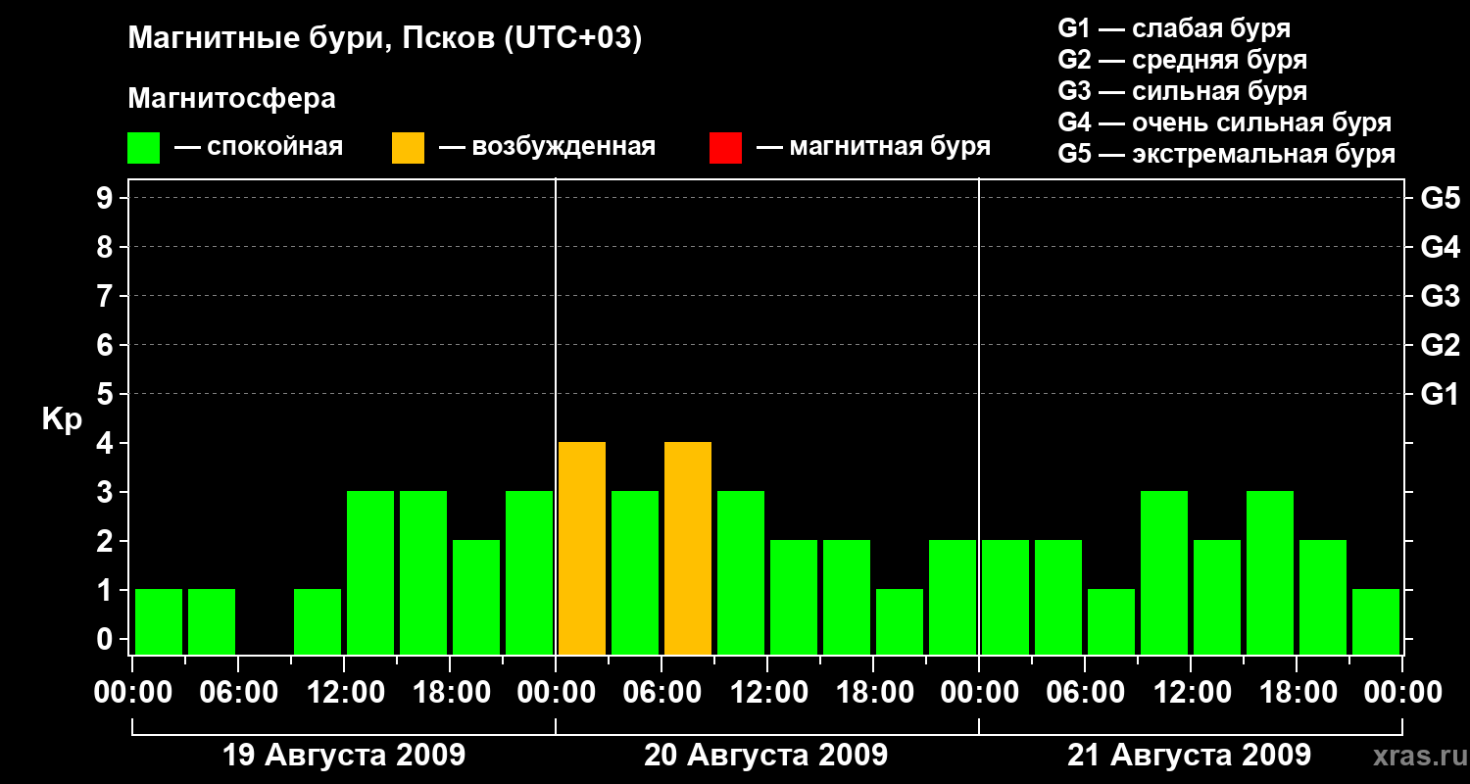1470x784 pixels.
Task: Click the 18:00 time label for 21 August
Action: tap(1297, 692)
